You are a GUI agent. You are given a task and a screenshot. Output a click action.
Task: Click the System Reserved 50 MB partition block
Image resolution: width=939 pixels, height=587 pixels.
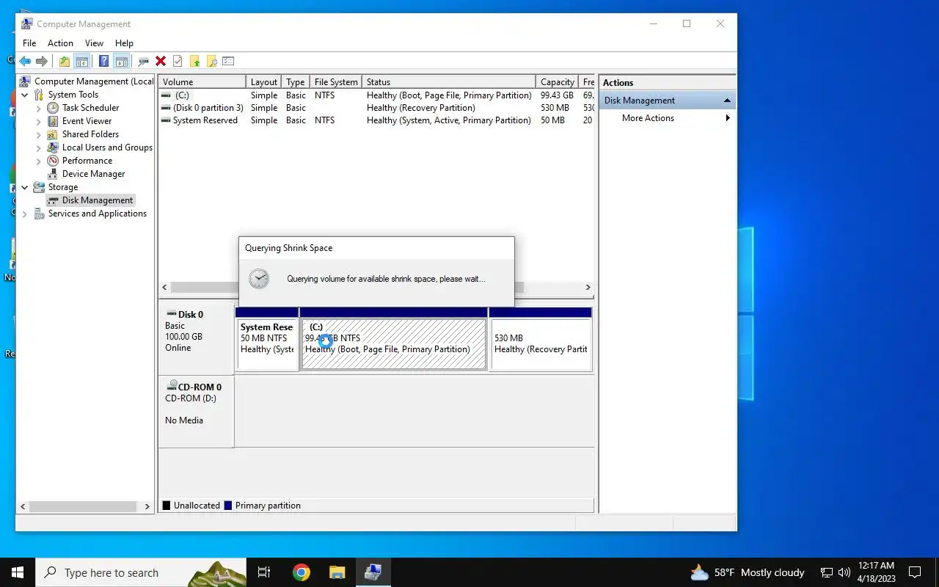pyautogui.click(x=267, y=339)
